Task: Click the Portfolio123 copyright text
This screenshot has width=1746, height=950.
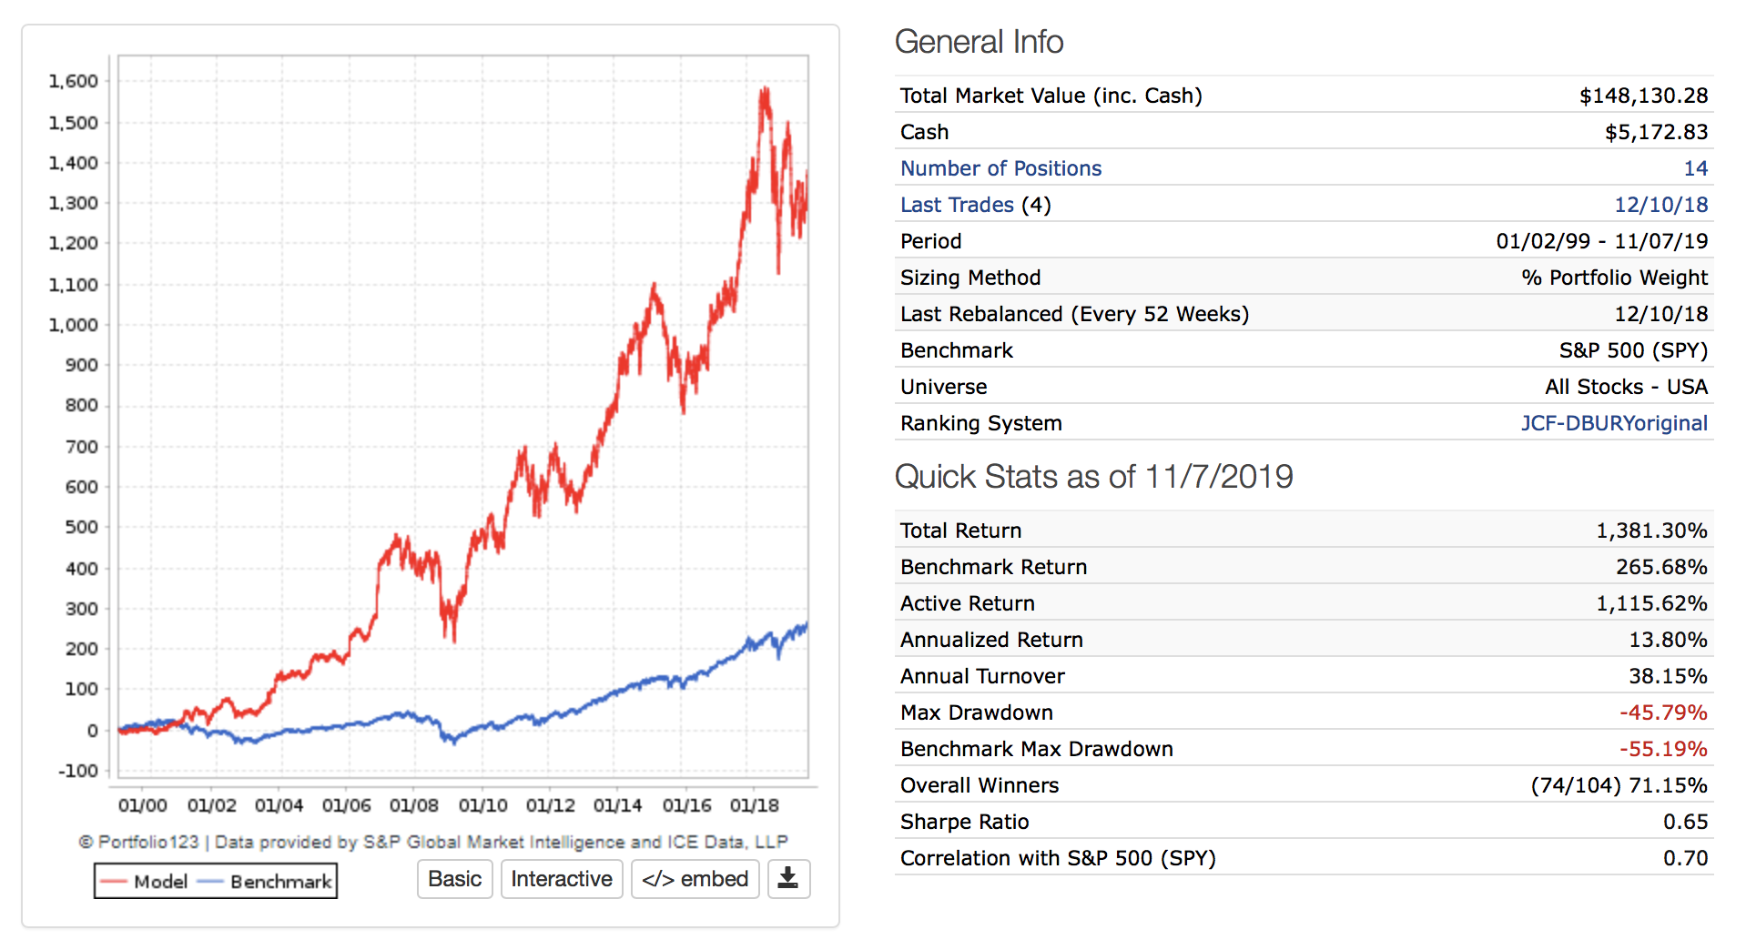Action: click(x=433, y=842)
